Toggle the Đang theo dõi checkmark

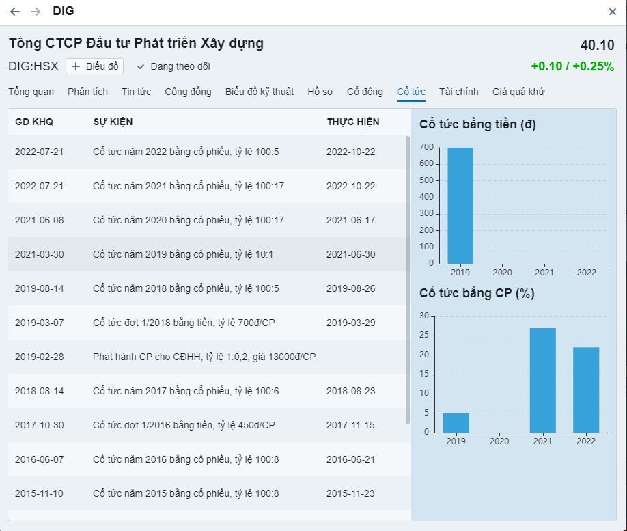tap(141, 66)
